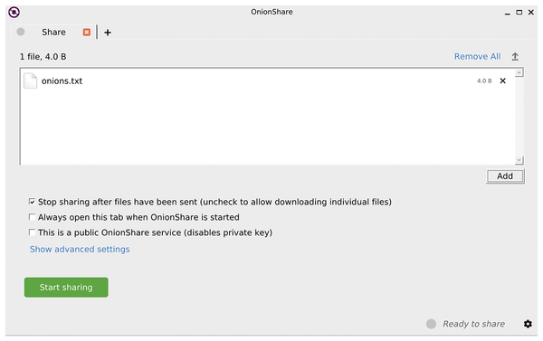
Task: Click the Start sharing button
Action: [66, 287]
